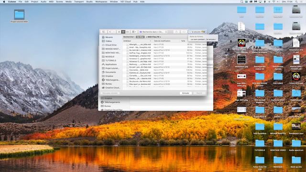
Task: Select the MONTAGE VIDEO desktop folder
Action: pos(278,145)
